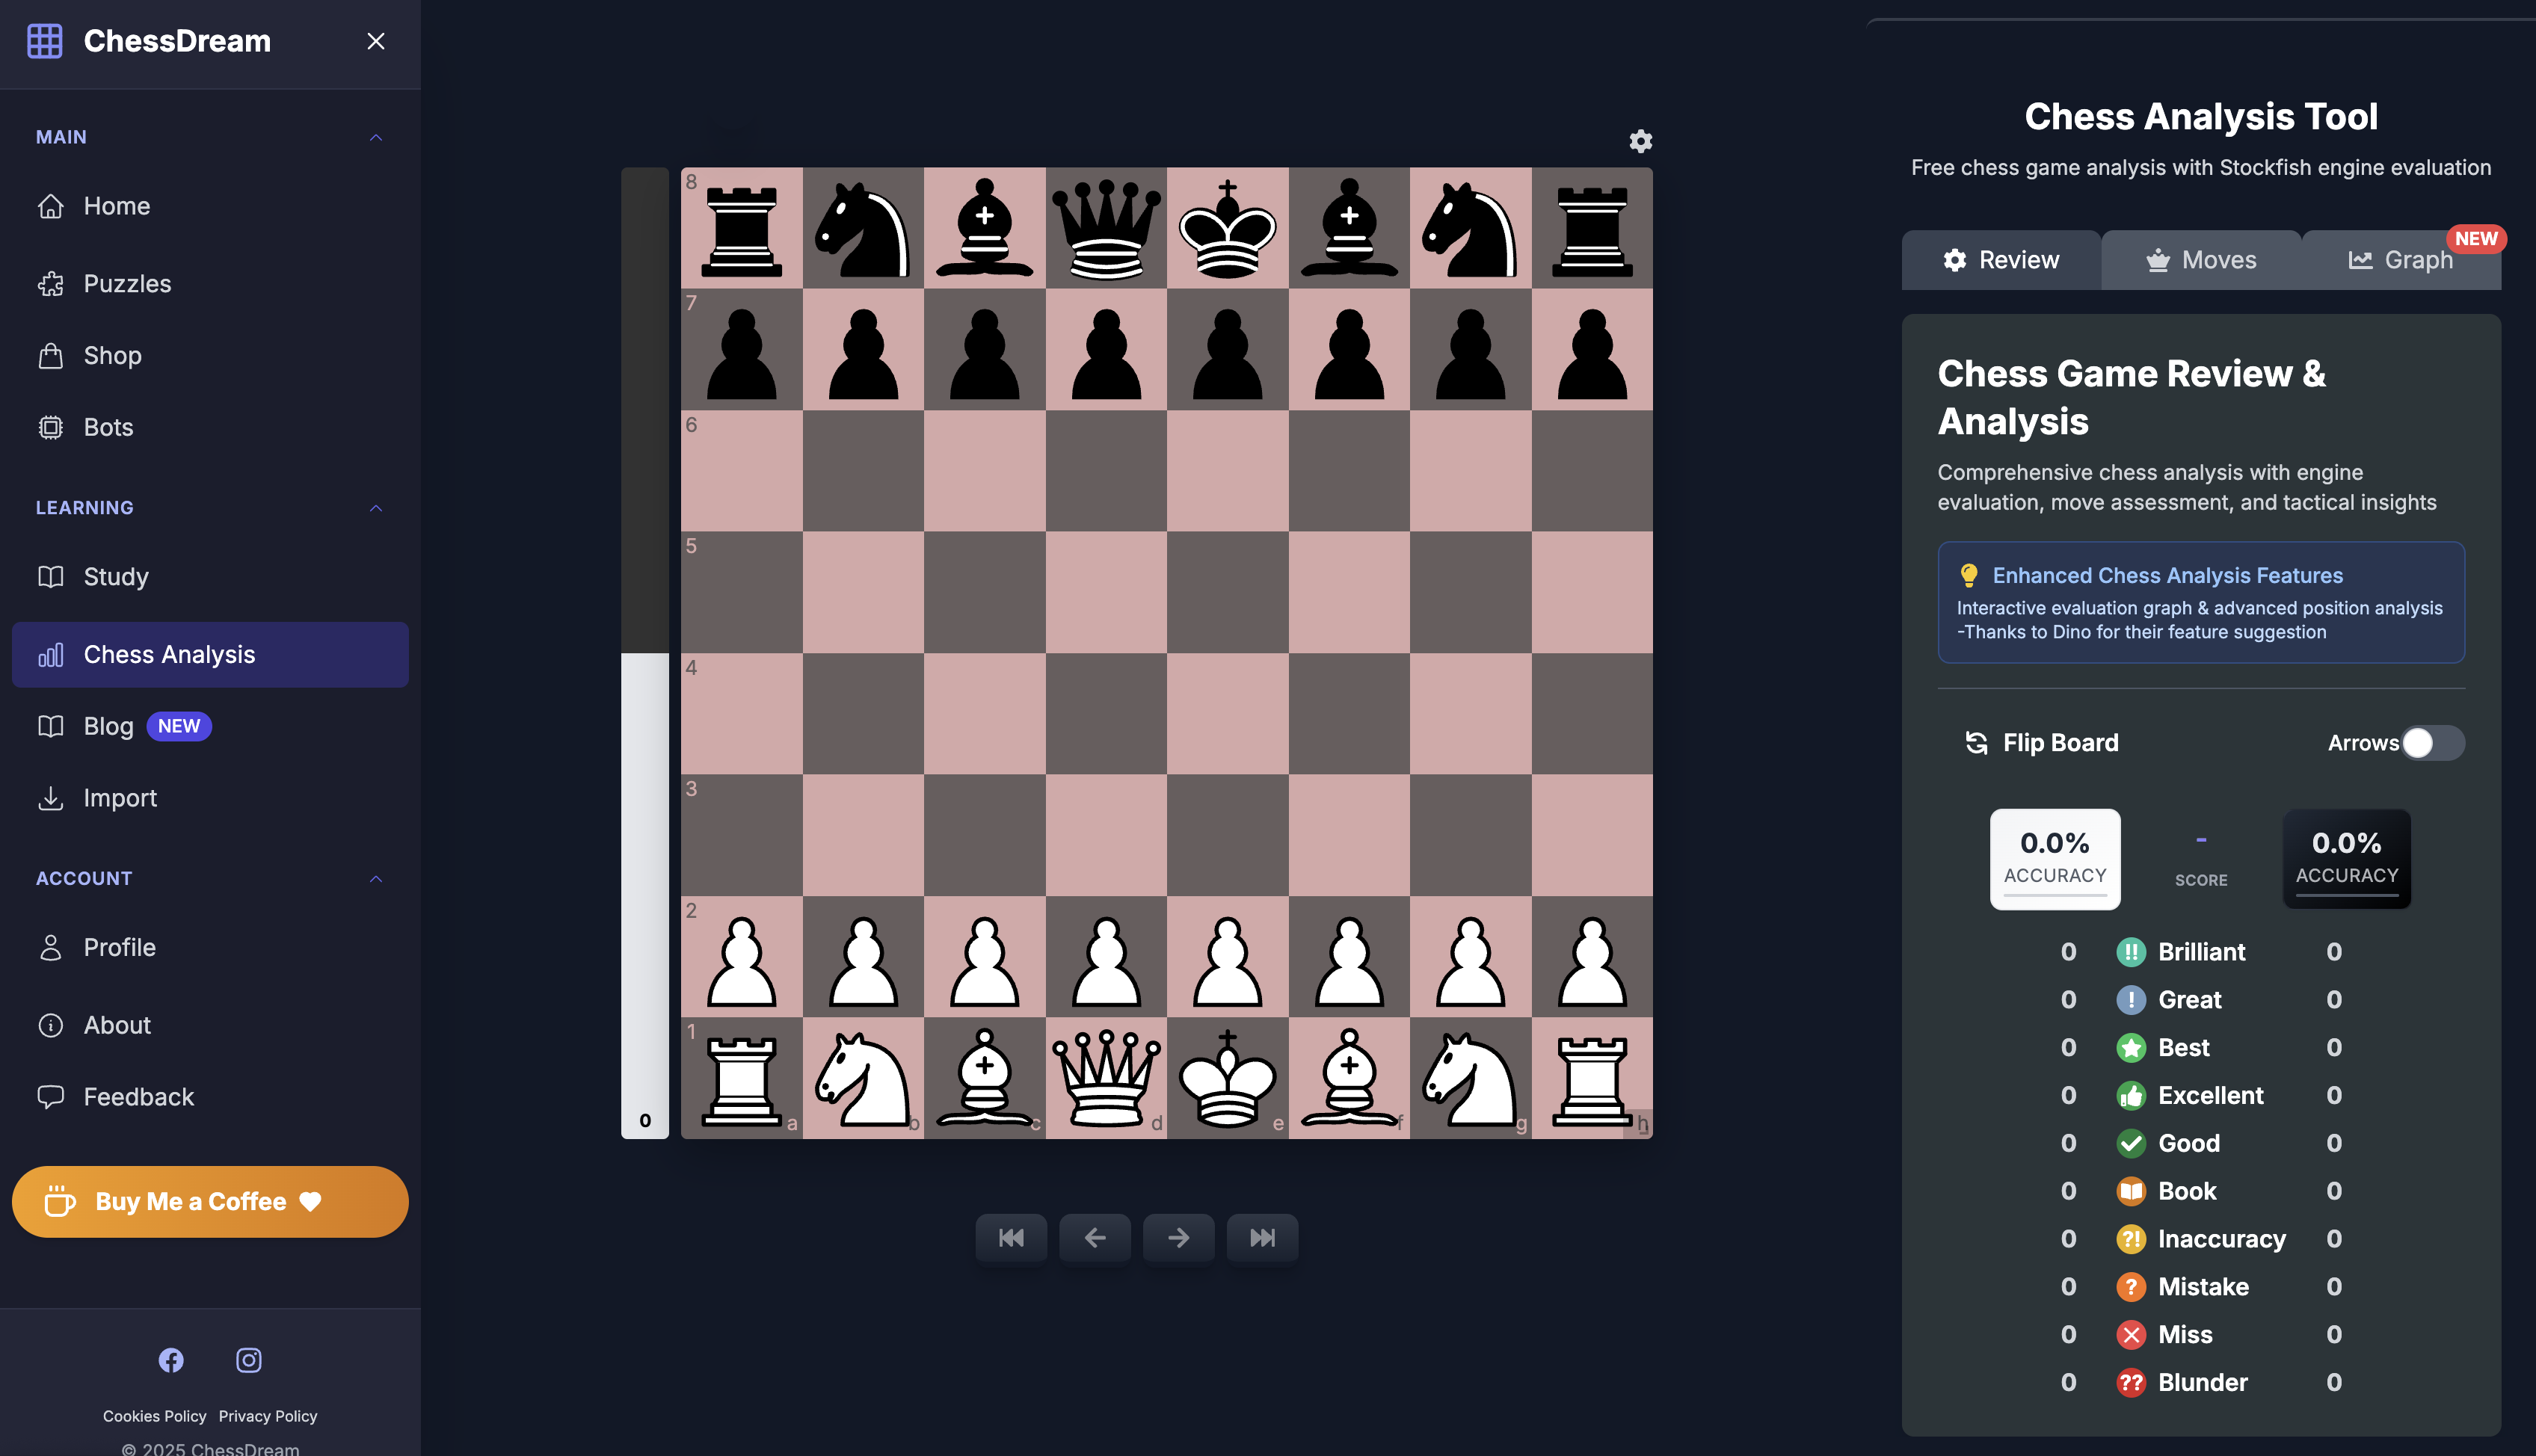The image size is (2536, 1456).
Task: Open the Privacy Policy link
Action: 268,1416
